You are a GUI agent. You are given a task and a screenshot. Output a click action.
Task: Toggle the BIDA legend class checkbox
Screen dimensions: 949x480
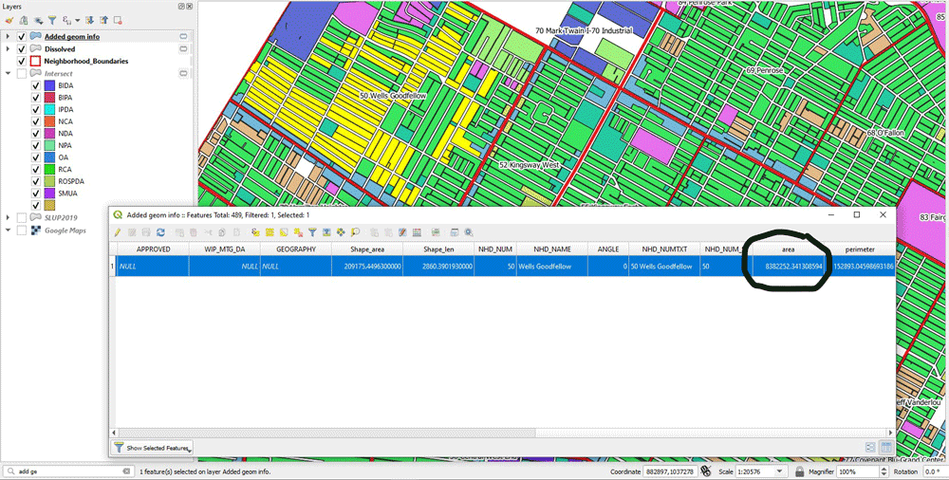point(36,85)
